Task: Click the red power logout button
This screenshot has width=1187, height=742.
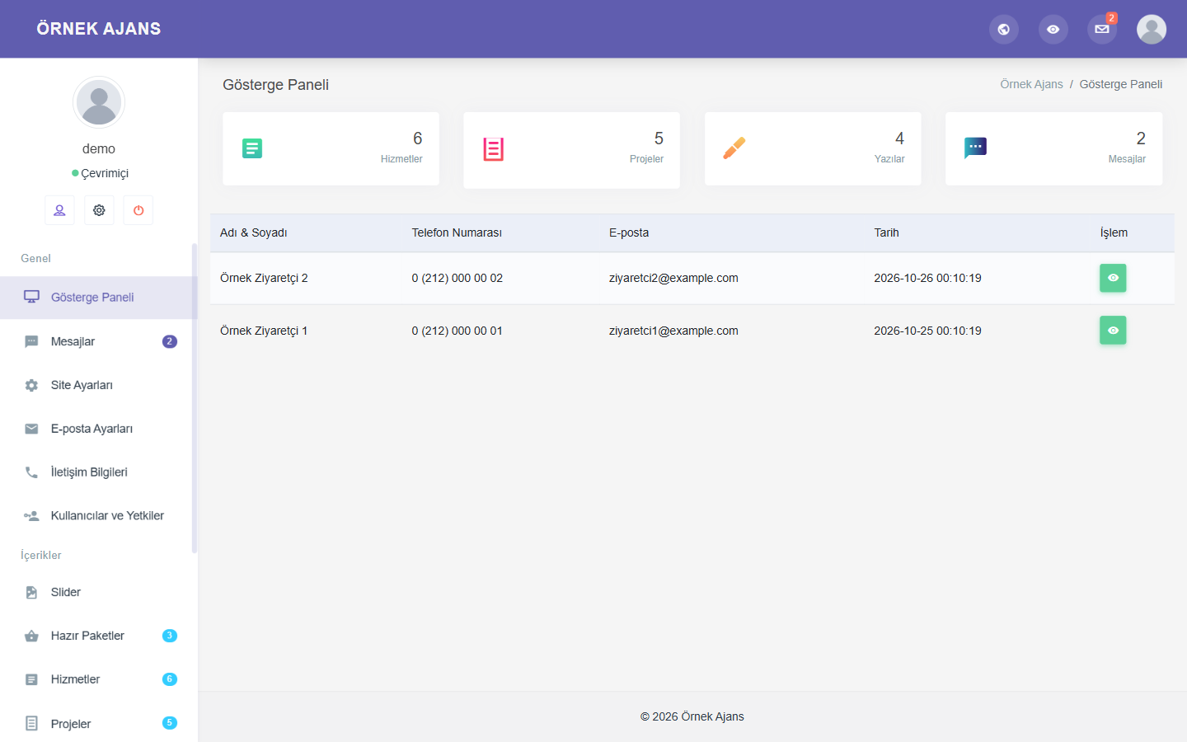Action: pyautogui.click(x=138, y=210)
